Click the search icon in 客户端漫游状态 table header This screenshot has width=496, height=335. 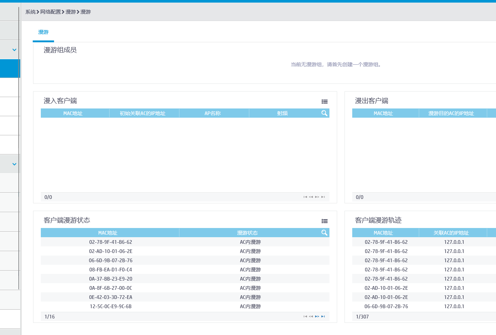pos(324,233)
